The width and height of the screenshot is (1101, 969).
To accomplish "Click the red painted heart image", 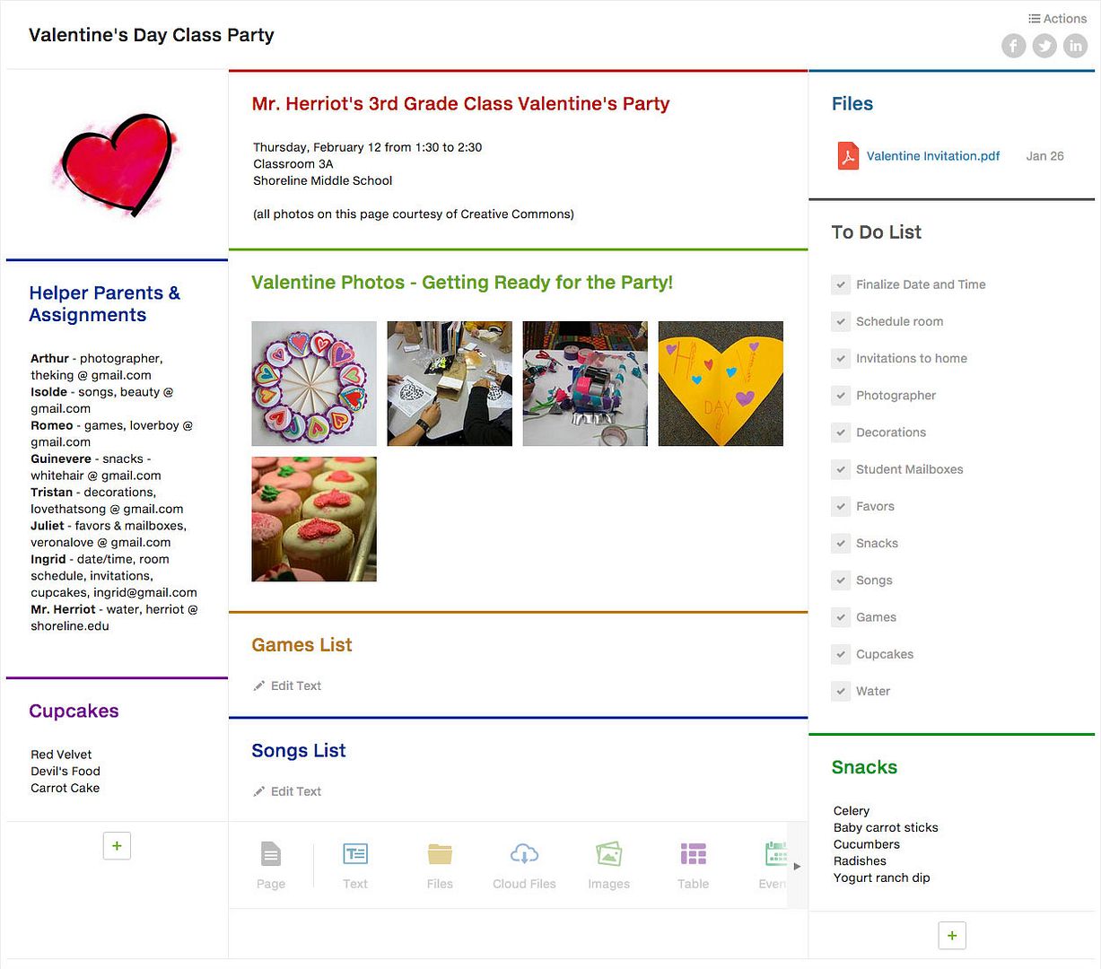I will click(x=116, y=165).
